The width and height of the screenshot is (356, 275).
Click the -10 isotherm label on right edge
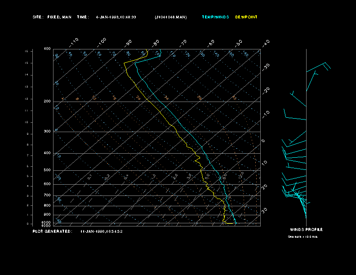[266, 114]
